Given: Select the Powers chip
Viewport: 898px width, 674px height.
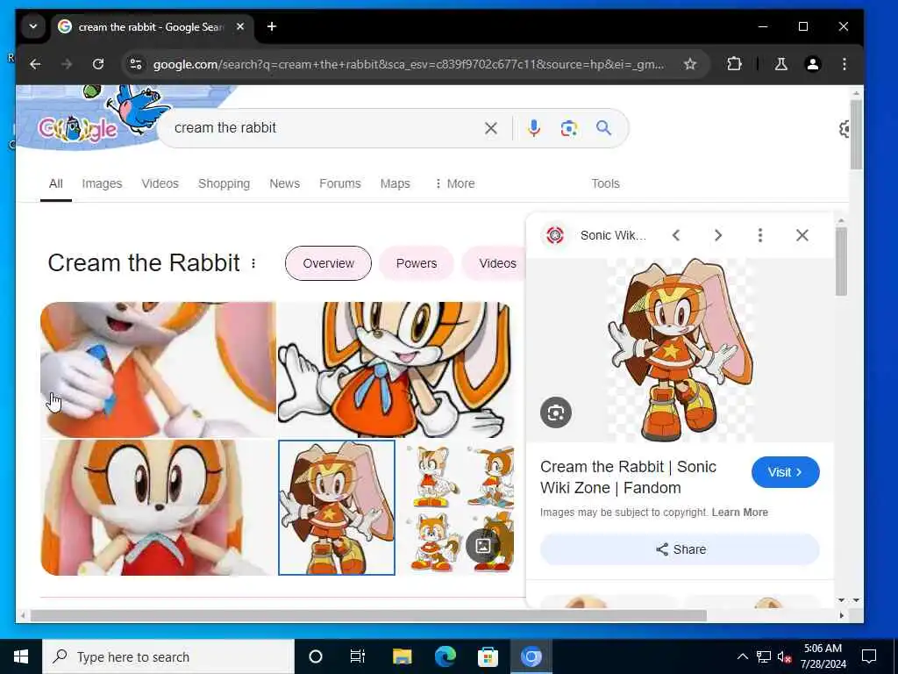Looking at the screenshot, I should click(417, 263).
